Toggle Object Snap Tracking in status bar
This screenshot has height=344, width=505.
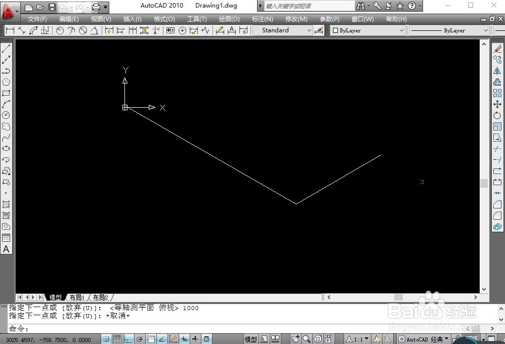click(x=162, y=339)
